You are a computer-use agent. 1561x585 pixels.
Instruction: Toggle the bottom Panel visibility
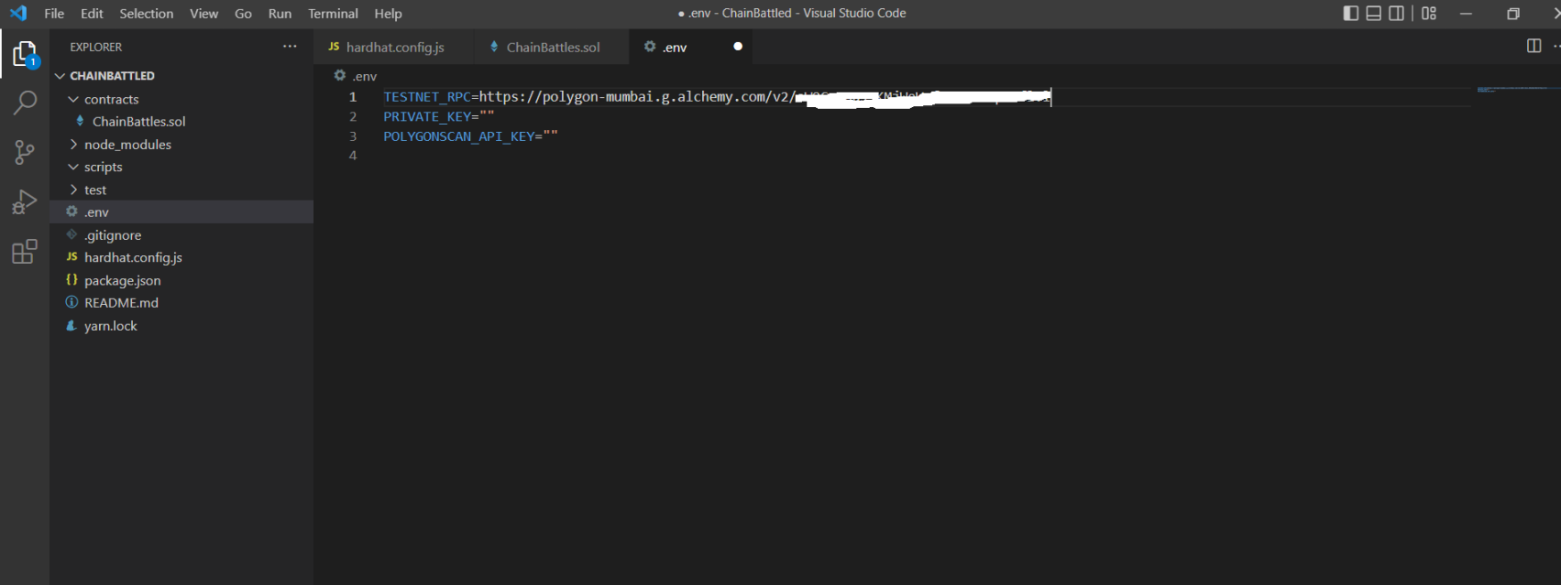click(1374, 14)
